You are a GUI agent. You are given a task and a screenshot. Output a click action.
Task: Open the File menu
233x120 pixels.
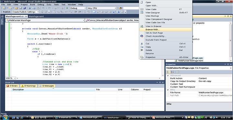pos(3,5)
